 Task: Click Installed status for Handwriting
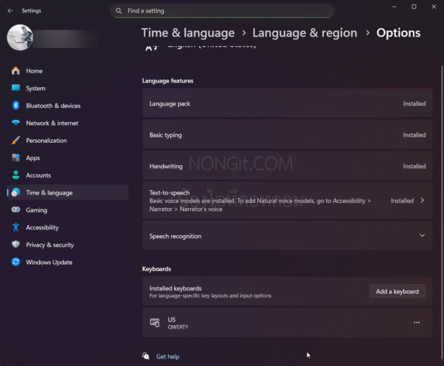point(414,166)
